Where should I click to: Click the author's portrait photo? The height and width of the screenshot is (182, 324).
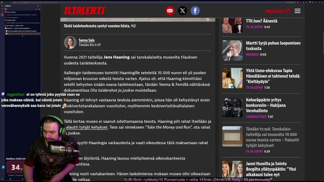[x=70, y=42]
